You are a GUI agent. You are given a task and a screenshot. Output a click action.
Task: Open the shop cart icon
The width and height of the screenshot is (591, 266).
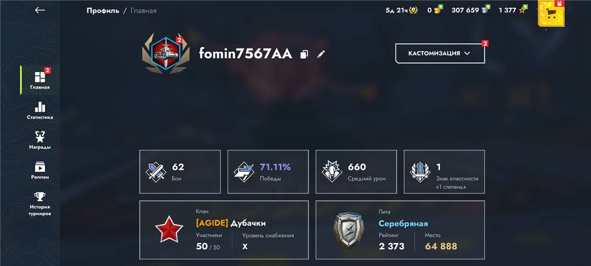click(x=551, y=14)
